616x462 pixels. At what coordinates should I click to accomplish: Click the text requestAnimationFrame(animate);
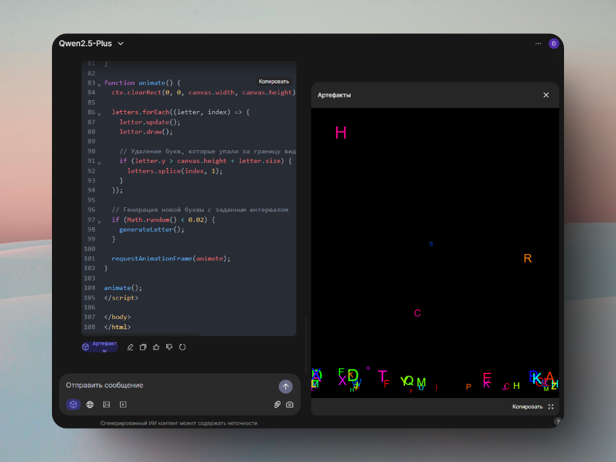(171, 259)
